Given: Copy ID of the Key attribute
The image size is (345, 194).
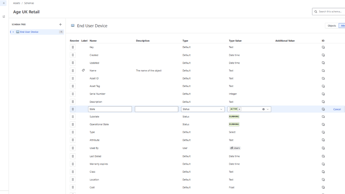Looking at the screenshot, I should (323, 47).
